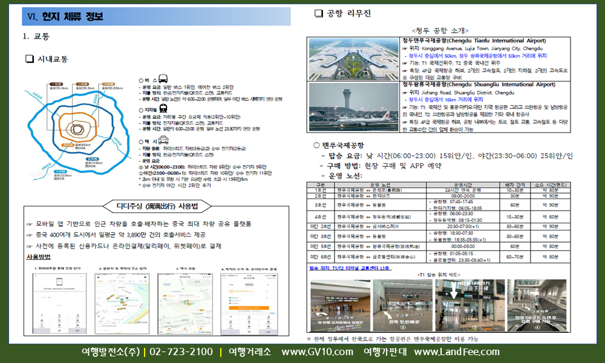The width and height of the screenshot is (605, 363).
Task: Click the 운영시간 table header cell
Action: pyautogui.click(x=463, y=185)
